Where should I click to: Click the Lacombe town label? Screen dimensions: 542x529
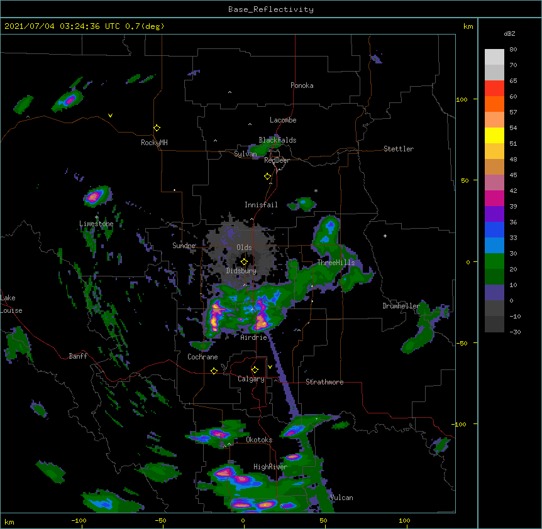click(283, 120)
